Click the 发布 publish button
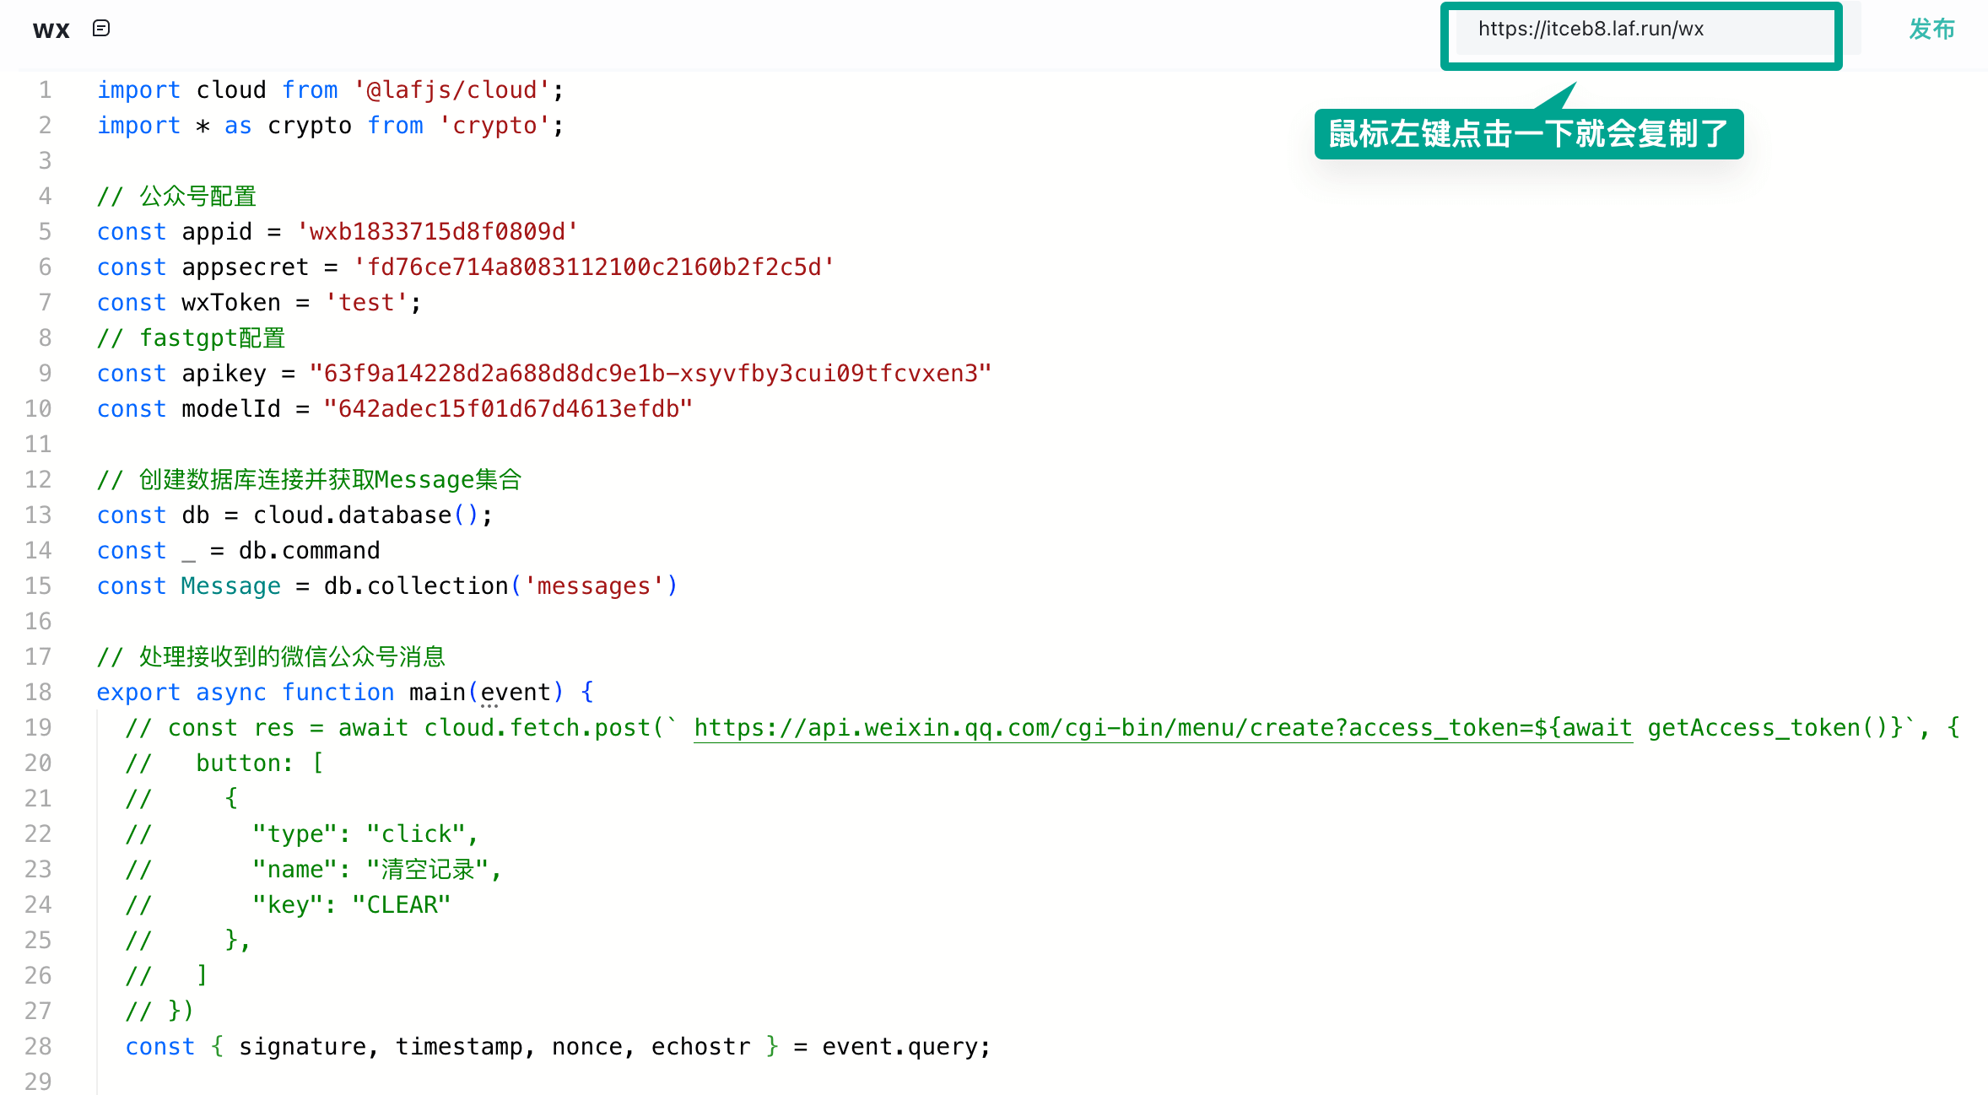Screen dimensions: 1988x1095 [x=1931, y=30]
